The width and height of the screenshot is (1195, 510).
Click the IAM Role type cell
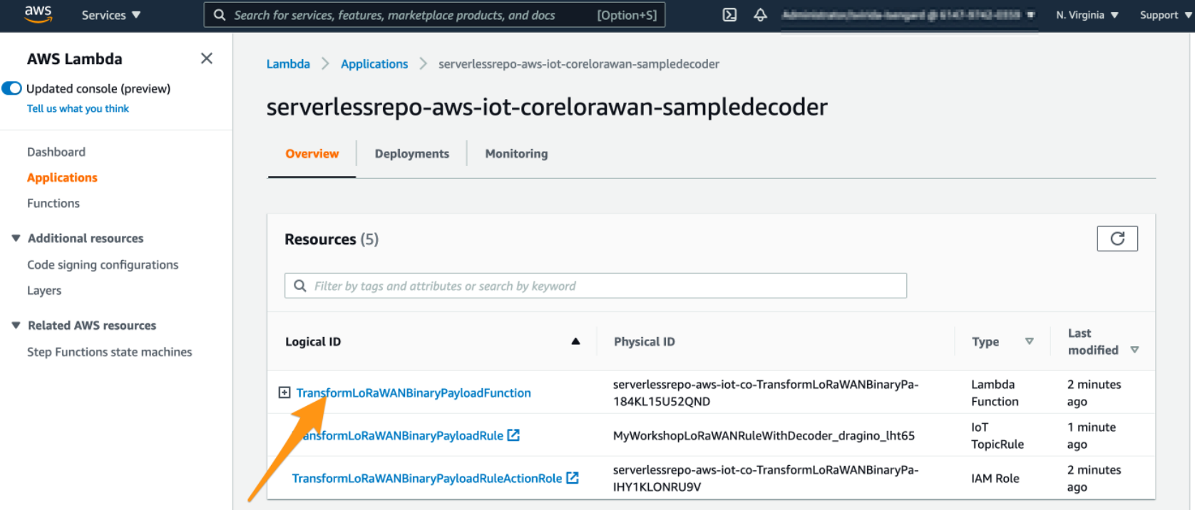(995, 478)
